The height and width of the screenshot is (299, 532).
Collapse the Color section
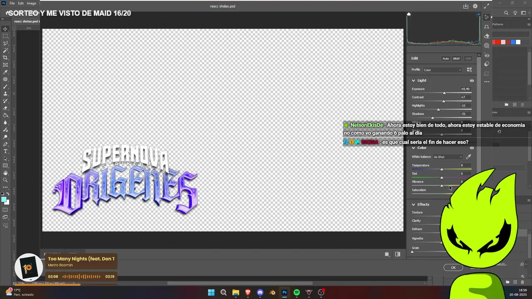click(414, 148)
